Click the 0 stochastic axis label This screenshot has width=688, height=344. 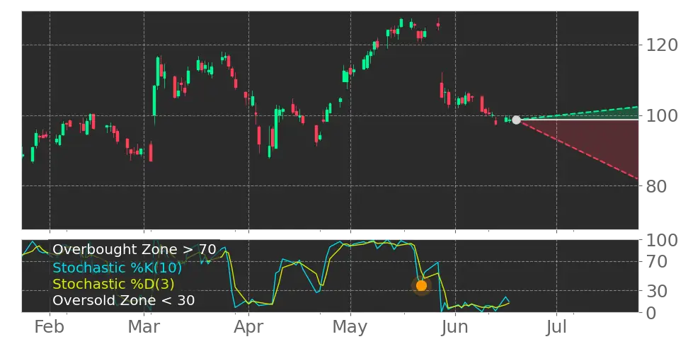[x=650, y=313]
